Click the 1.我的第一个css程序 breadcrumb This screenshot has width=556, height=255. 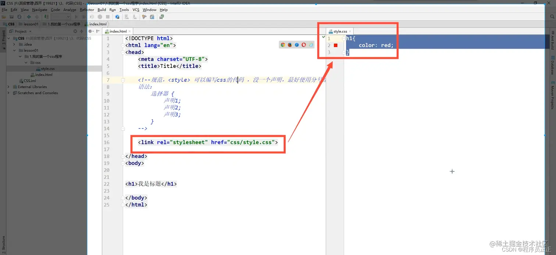pos(61,24)
